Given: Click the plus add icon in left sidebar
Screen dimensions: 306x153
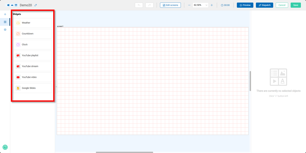Looking at the screenshot, I should (5, 14).
